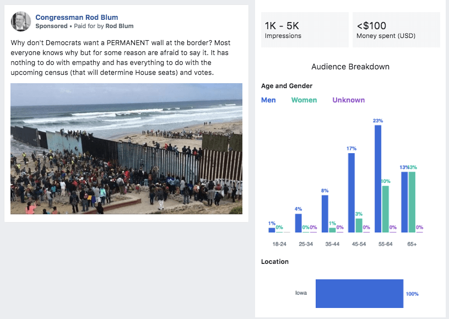Image resolution: width=449 pixels, height=319 pixels.
Task: Click Congressman Rod Blum profile picture
Action: click(21, 21)
